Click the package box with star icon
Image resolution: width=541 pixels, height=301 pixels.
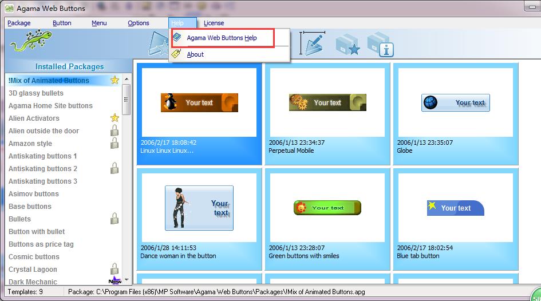point(347,44)
